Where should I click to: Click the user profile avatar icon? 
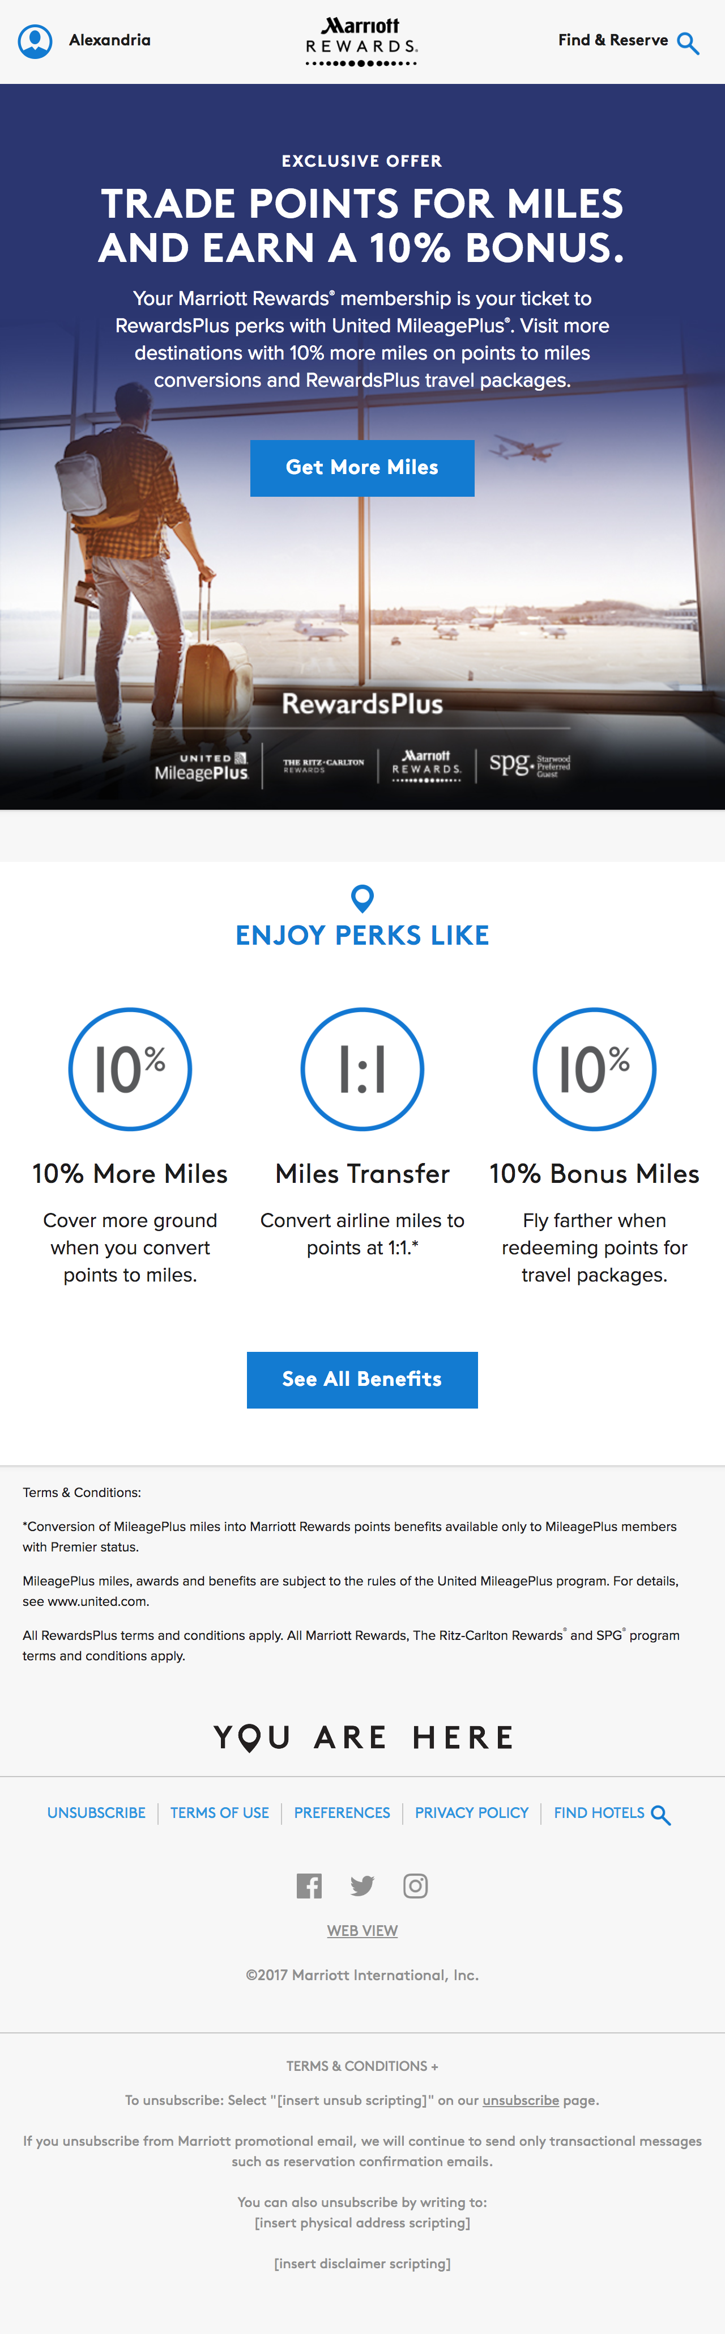pos(35,42)
